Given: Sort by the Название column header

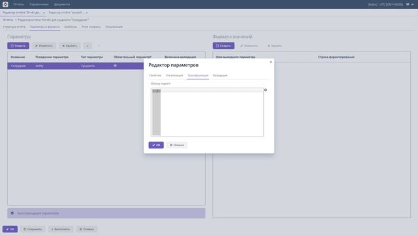Looking at the screenshot, I should 18,57.
